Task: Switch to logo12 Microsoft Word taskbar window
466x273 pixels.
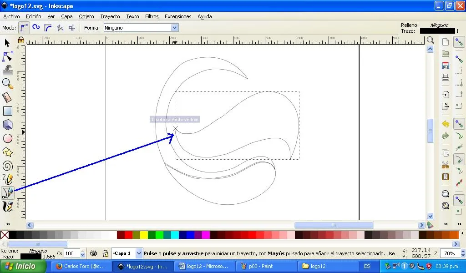Action: tap(204, 266)
